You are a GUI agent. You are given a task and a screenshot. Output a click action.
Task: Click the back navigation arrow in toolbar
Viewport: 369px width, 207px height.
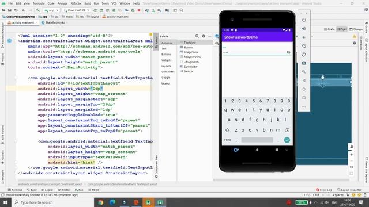[24, 10]
